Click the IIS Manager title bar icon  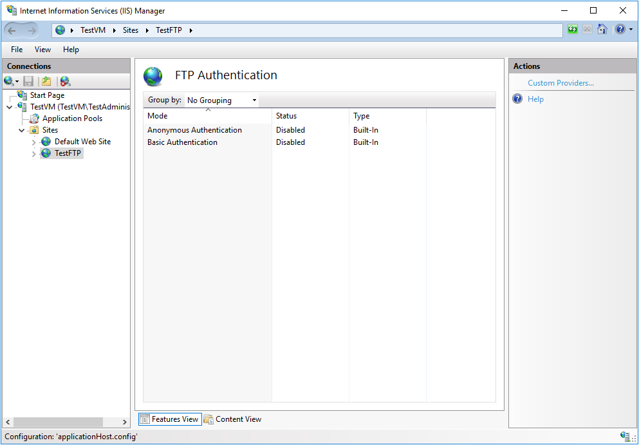click(12, 10)
